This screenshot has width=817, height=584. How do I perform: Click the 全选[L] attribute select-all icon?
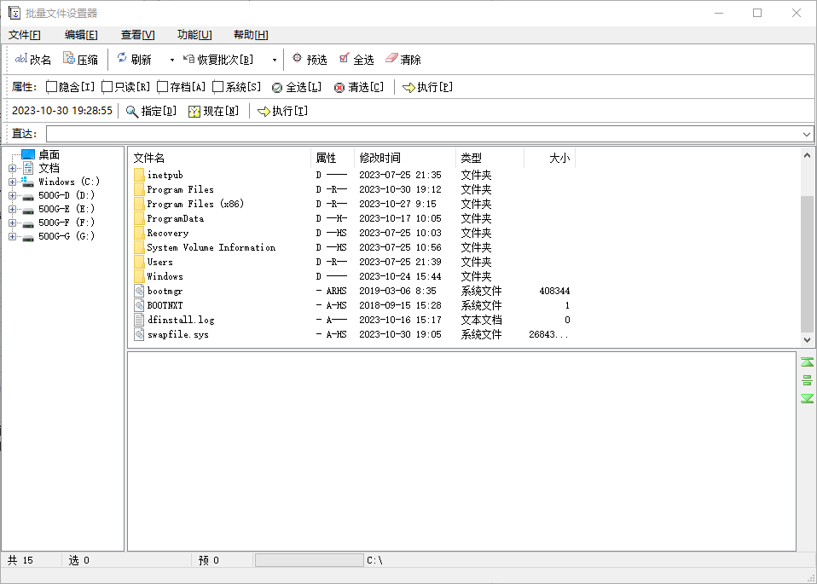click(277, 87)
